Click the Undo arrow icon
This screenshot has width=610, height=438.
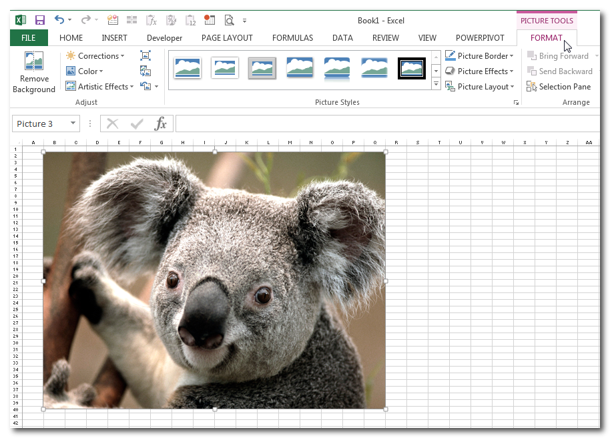point(59,21)
